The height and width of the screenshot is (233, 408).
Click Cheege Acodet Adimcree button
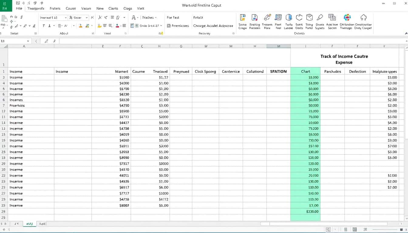coord(213,26)
